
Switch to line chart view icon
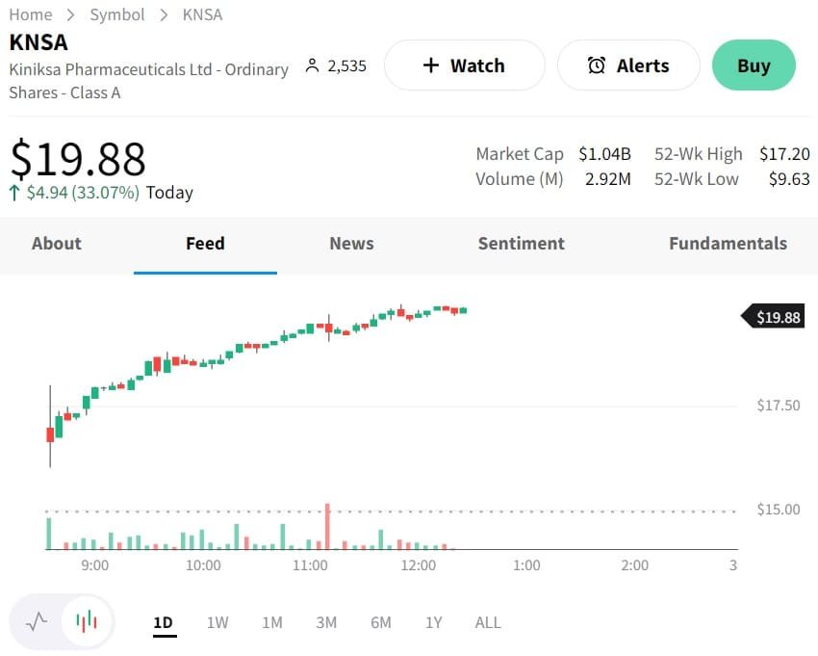(37, 621)
